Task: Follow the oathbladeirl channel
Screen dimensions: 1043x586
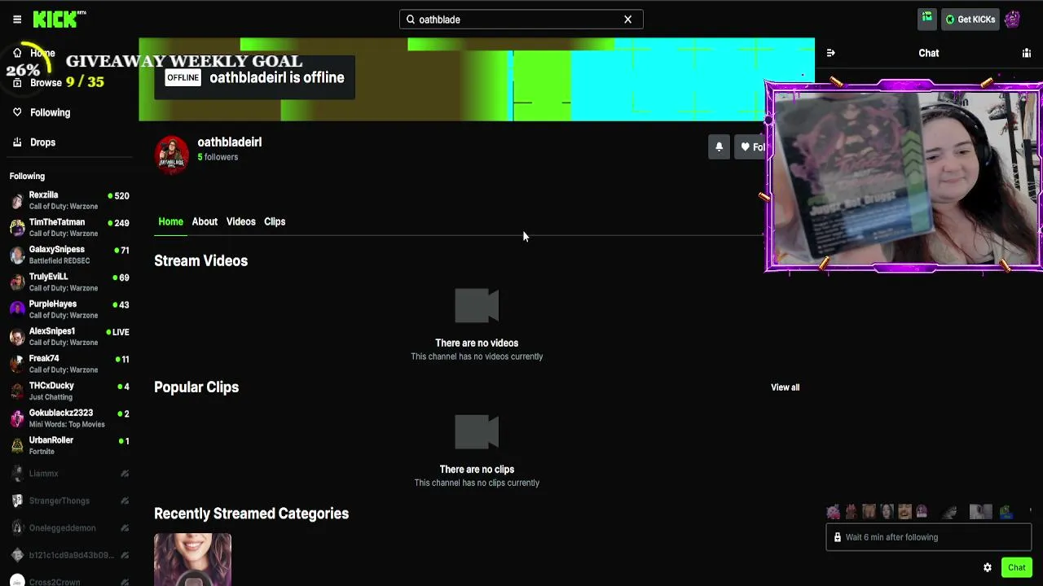Action: coord(750,146)
